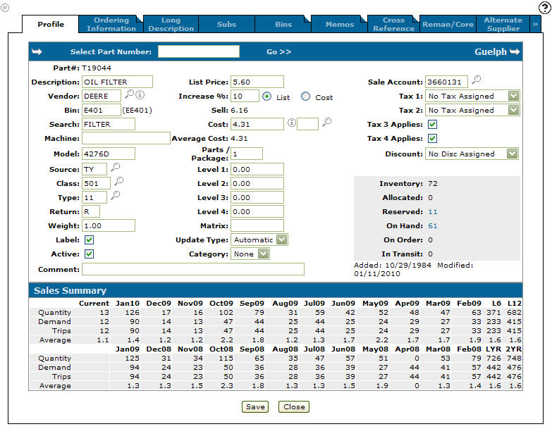This screenshot has width=552, height=429.
Task: Open the On Hand quantity 61 link
Action: click(x=433, y=225)
